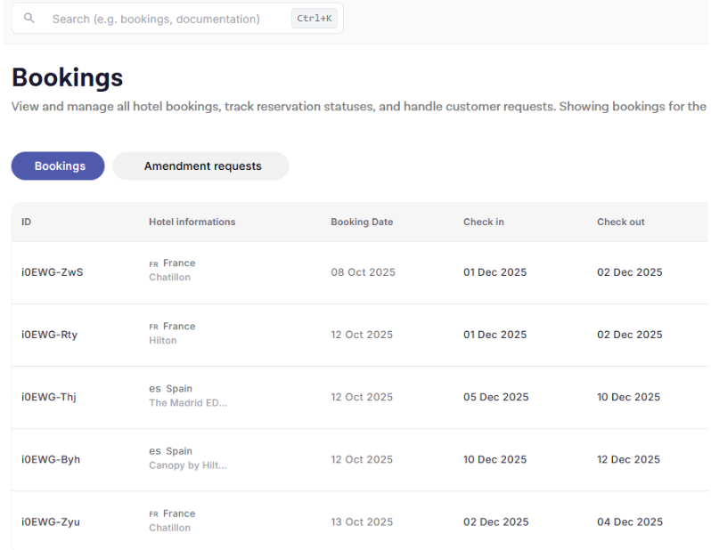Open booking ID i0EWG-Zyu
The width and height of the screenshot is (711, 550).
click(51, 522)
